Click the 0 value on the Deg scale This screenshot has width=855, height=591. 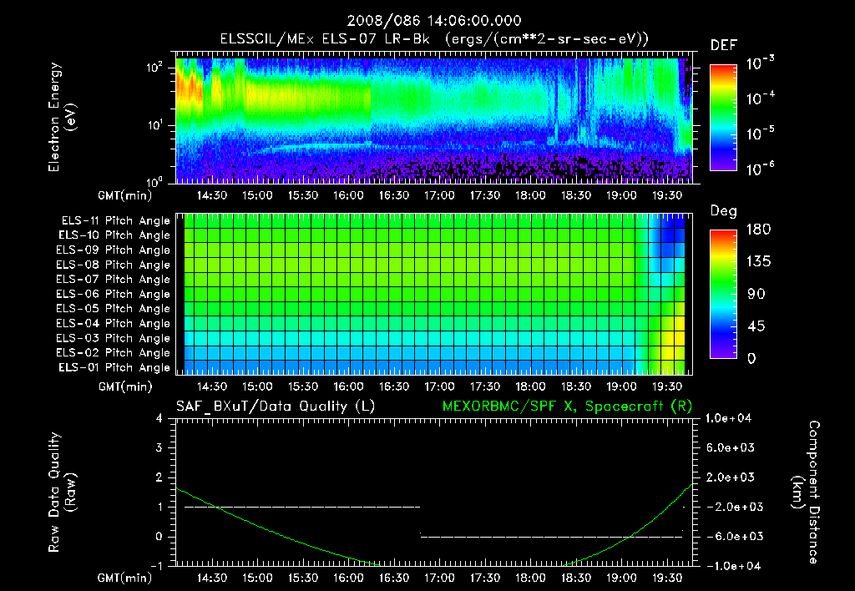(751, 358)
